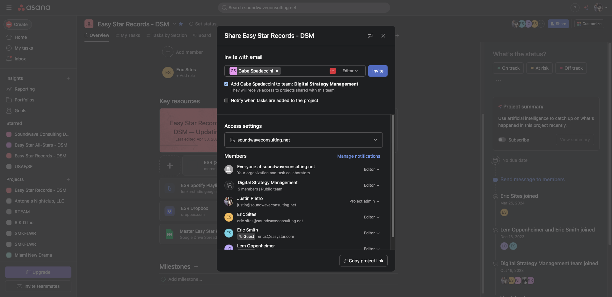Toggle the Subscribe switch in Project summary

click(x=502, y=140)
